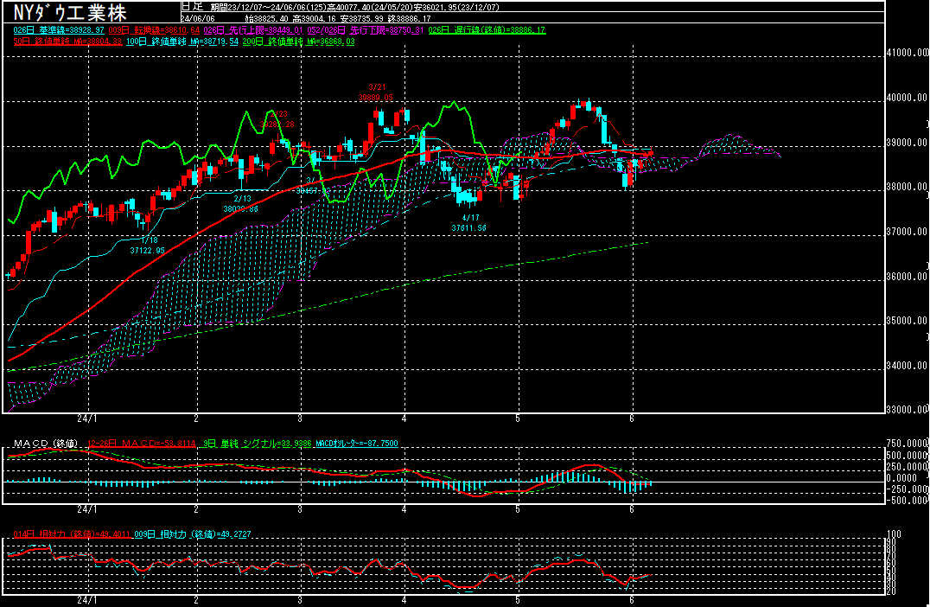Click the MACD (終値) panel title
This screenshot has width=930, height=607.
[46, 444]
